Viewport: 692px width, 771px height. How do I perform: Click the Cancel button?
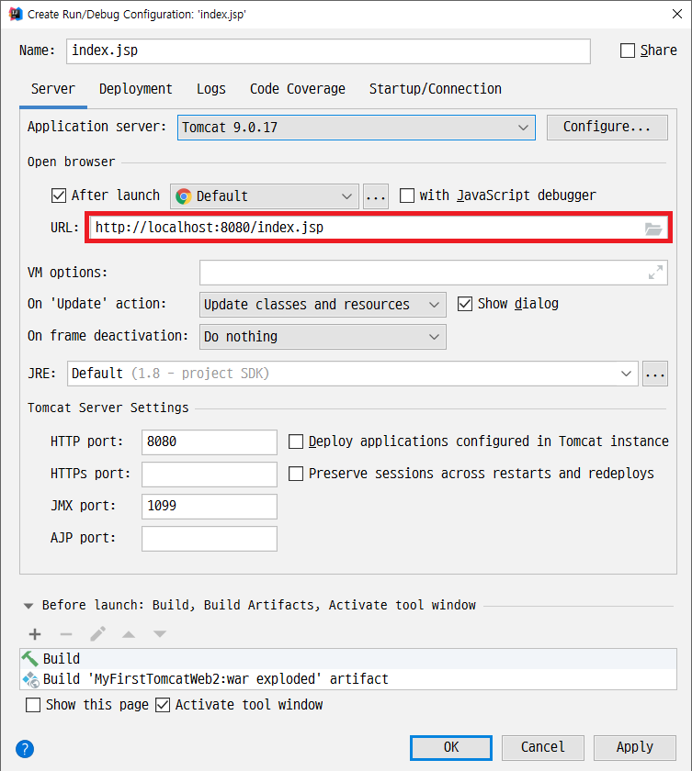pos(543,748)
